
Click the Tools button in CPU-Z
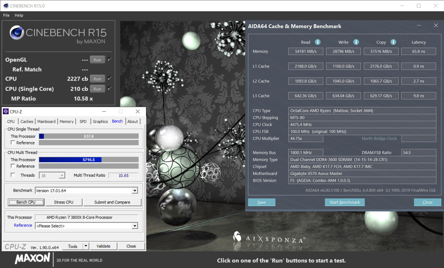pos(73,246)
